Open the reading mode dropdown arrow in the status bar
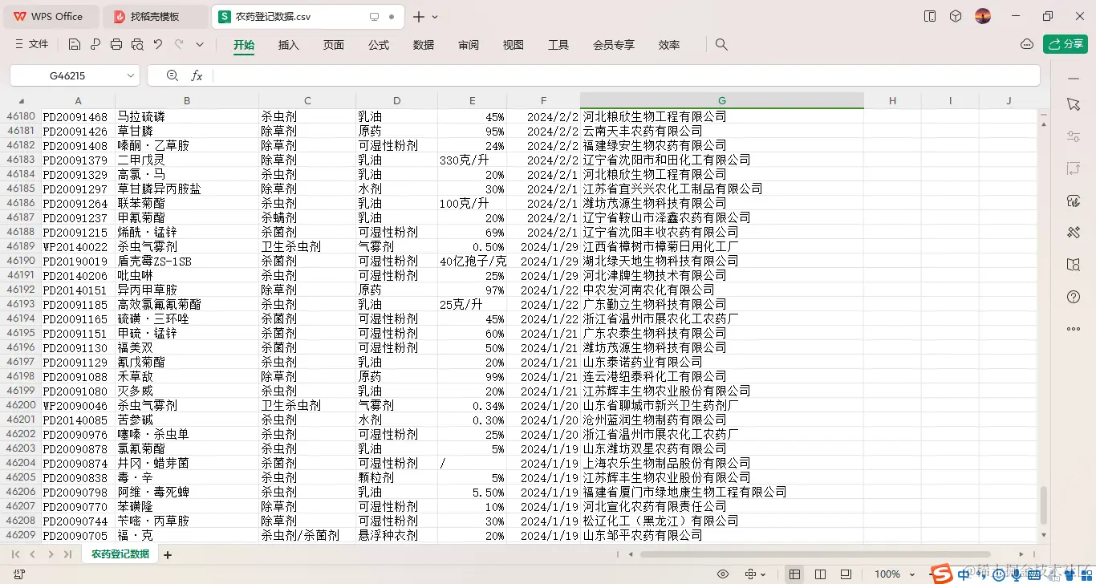This screenshot has width=1096, height=584. (763, 574)
